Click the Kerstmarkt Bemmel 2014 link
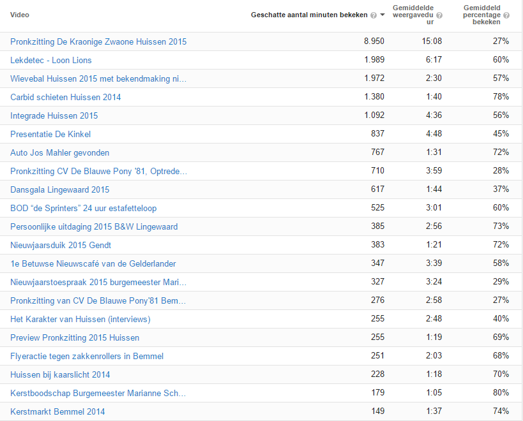The image size is (523, 421). [57, 411]
